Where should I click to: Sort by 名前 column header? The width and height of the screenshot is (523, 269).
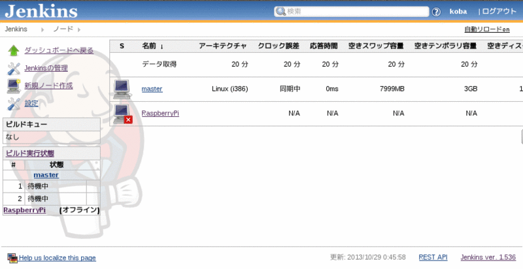click(153, 46)
